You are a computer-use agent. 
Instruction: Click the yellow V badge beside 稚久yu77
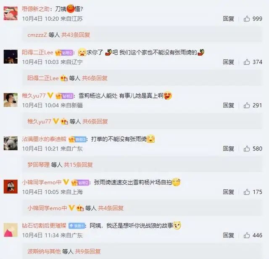[x=50, y=96]
